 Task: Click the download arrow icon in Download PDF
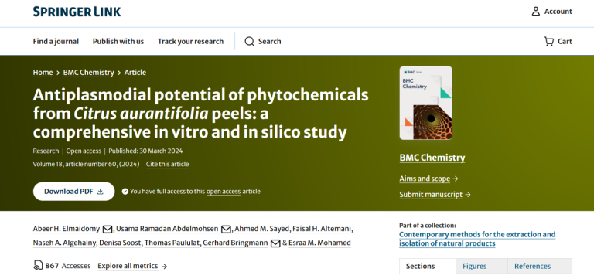point(101,192)
